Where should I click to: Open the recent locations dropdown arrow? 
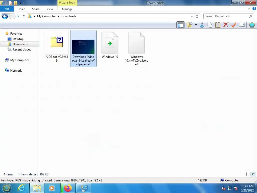tap(18, 16)
